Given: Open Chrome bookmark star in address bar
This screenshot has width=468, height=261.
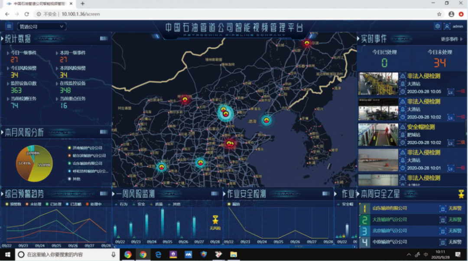Looking at the screenshot, I should (x=439, y=14).
